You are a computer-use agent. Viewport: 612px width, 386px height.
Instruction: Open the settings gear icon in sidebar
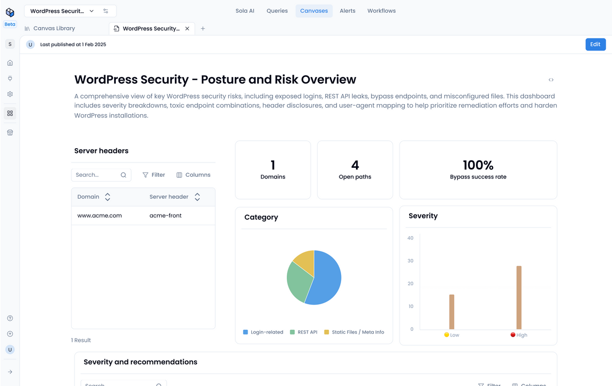click(x=10, y=94)
